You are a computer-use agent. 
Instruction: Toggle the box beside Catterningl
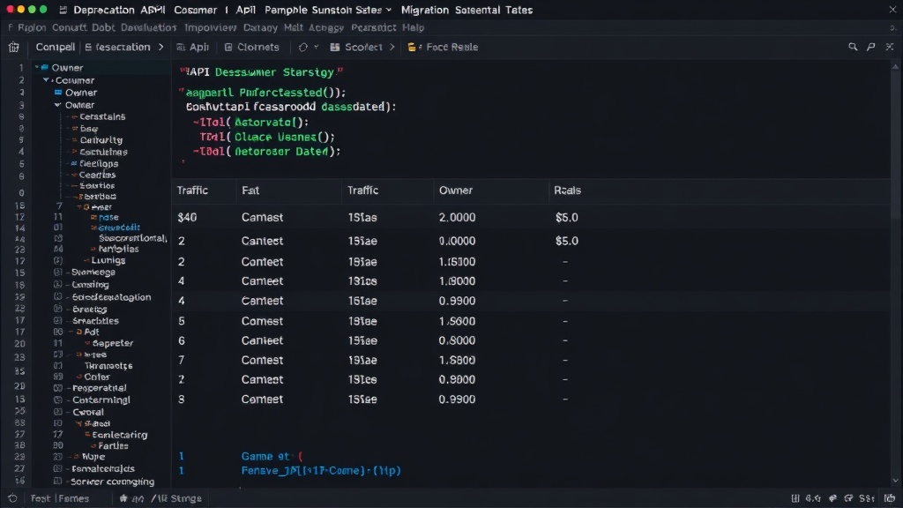tap(57, 400)
